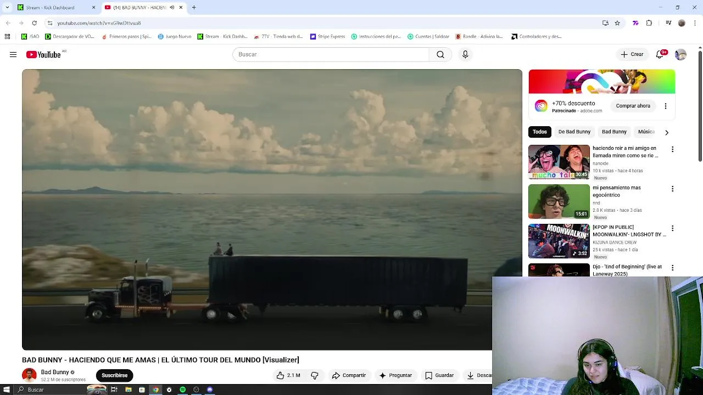Viewport: 703px width, 395px height.
Task: Mute the Bad Bunny tab audio icon
Action: (x=172, y=8)
